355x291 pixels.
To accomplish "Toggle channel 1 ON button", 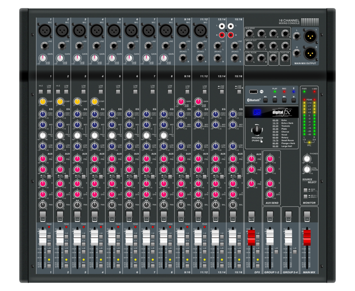I will (43, 214).
